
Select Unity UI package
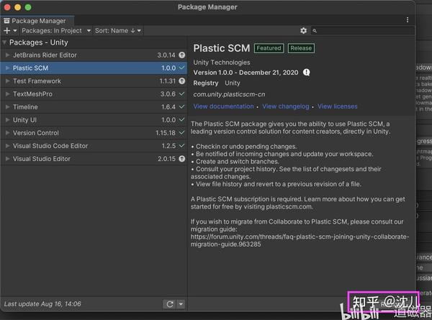click(x=94, y=119)
